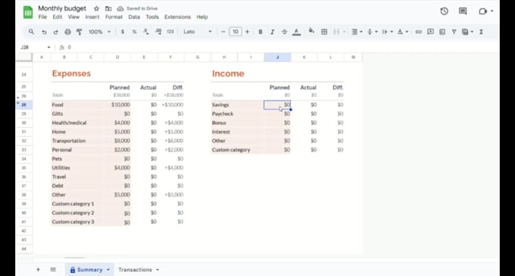The width and height of the screenshot is (515, 276).
Task: Select the Paycheck planned $0 cell
Action: 277,113
